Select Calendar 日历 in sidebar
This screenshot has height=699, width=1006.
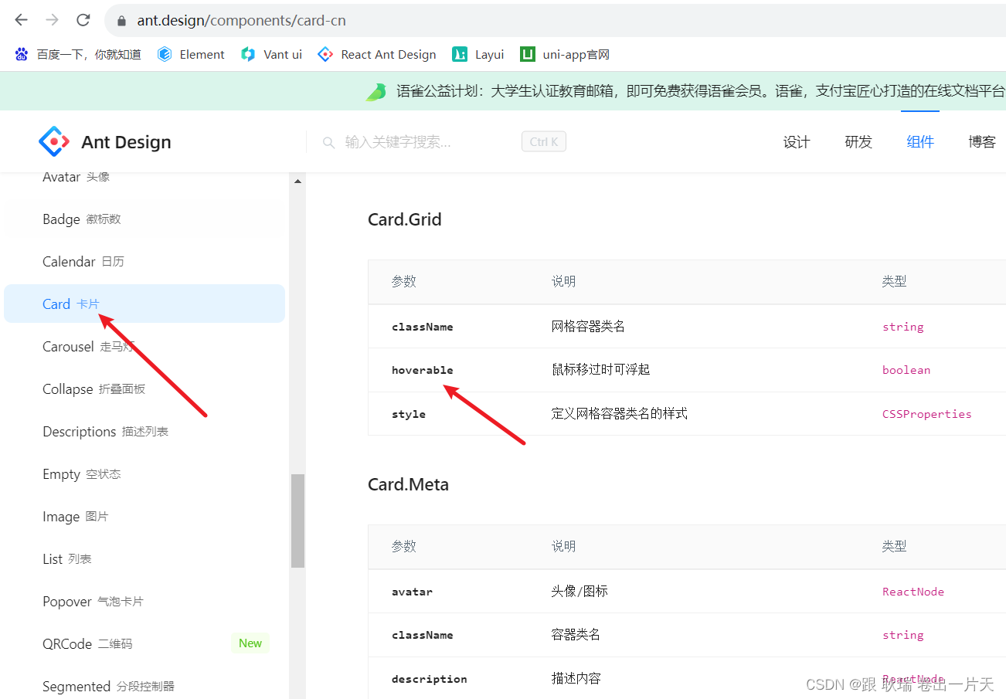point(144,262)
